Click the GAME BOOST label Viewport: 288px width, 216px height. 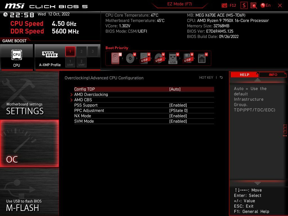click(14, 41)
